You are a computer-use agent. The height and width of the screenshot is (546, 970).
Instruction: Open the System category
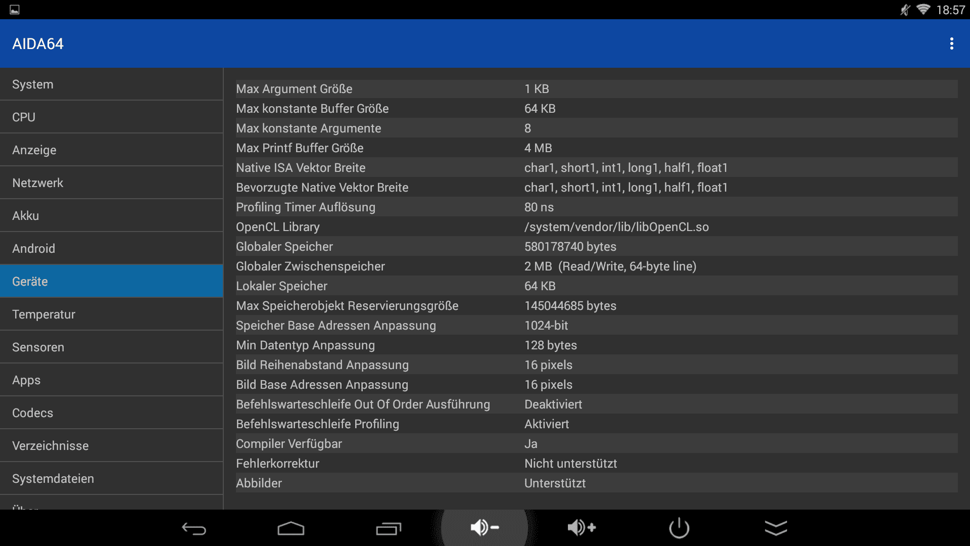coord(111,84)
